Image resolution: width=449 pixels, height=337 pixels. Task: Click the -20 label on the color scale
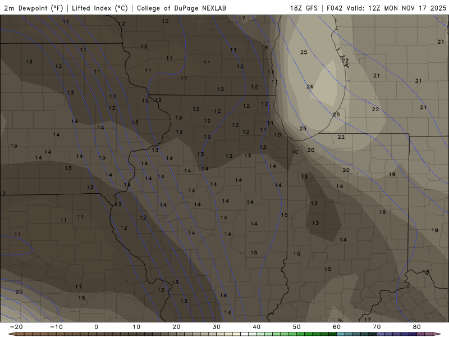point(16,327)
